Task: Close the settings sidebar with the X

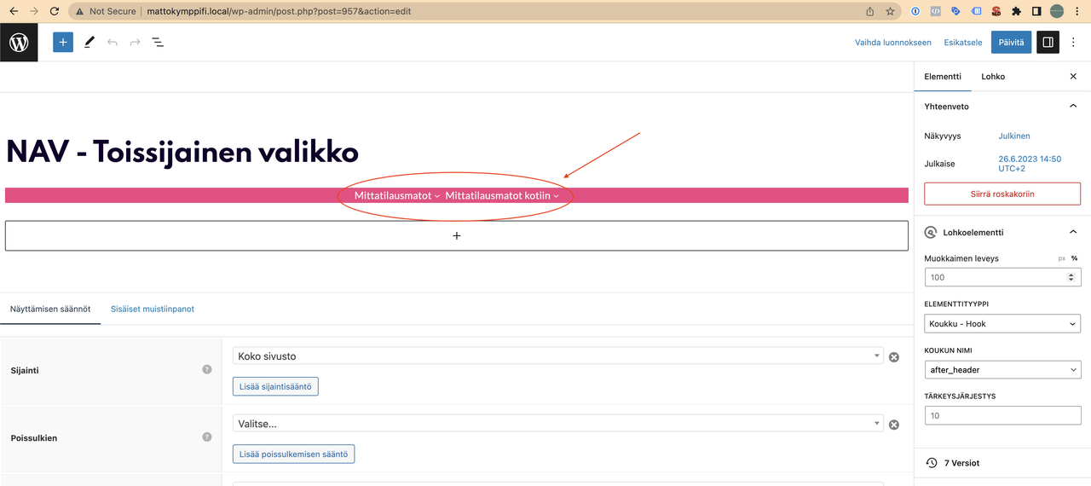Action: (1073, 77)
